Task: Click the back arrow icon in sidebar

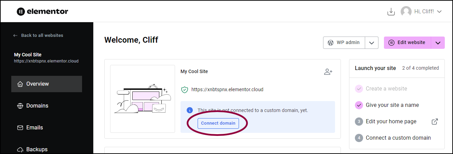Action: (x=15, y=36)
